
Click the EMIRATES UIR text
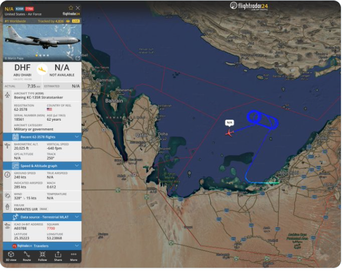26,209
